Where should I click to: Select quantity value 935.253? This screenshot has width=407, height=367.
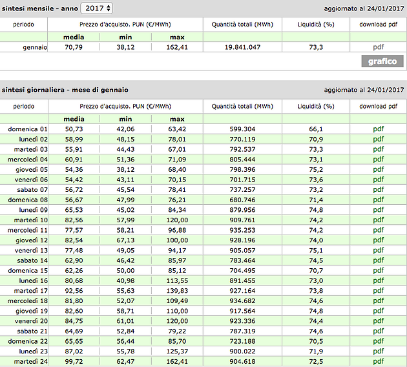tap(242, 230)
